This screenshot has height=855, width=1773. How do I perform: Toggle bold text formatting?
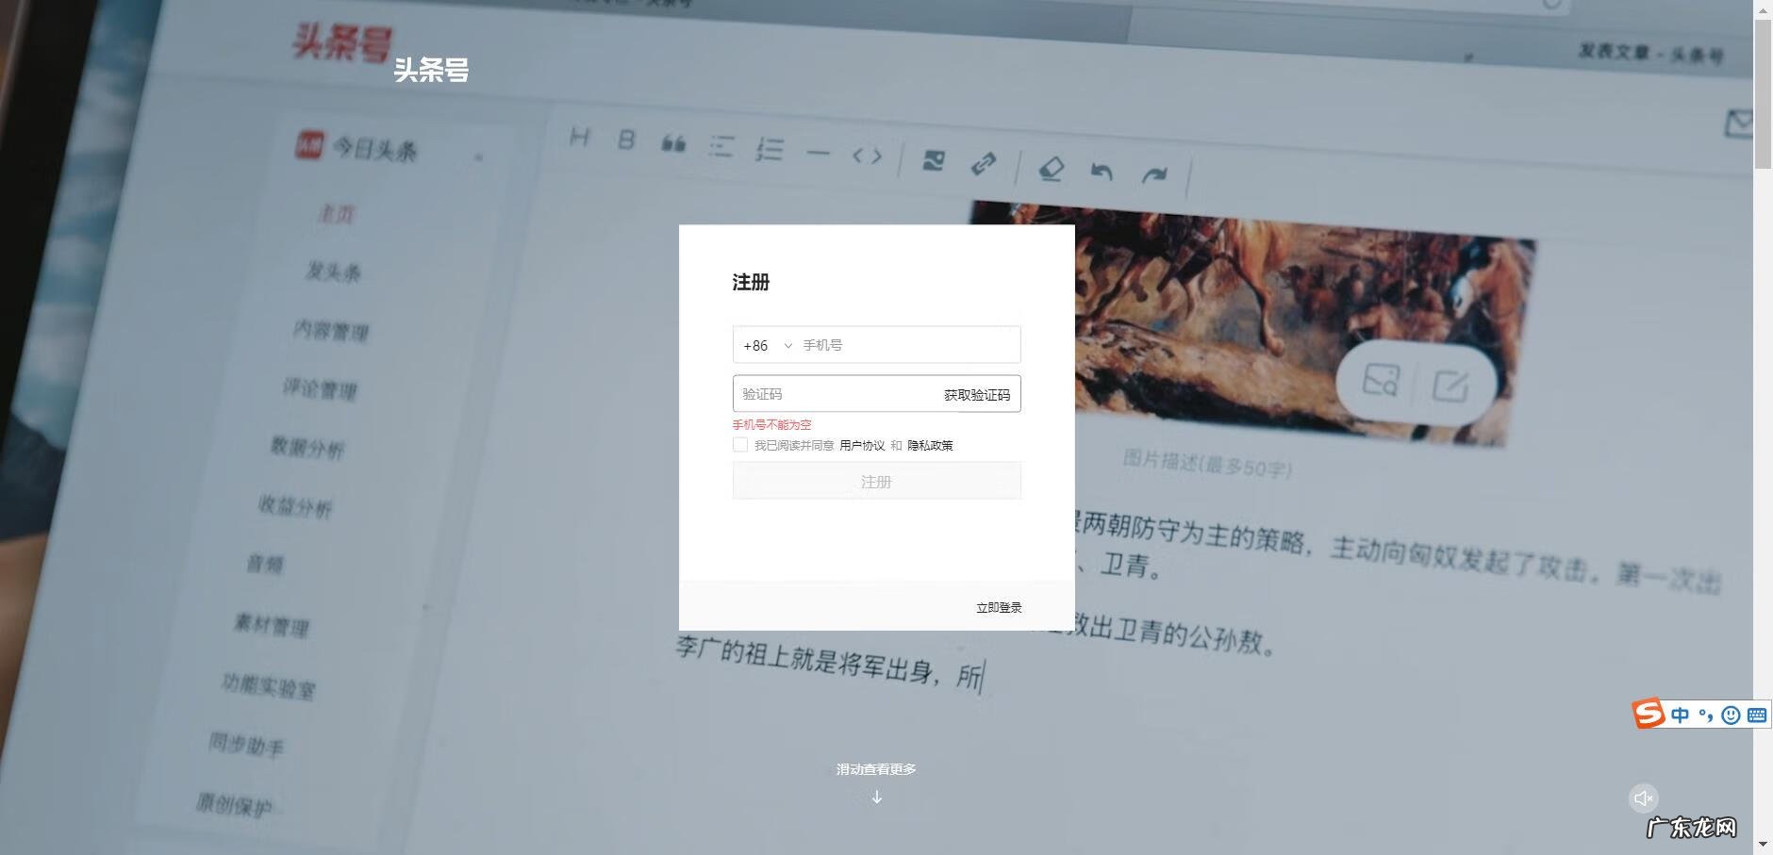point(626,140)
